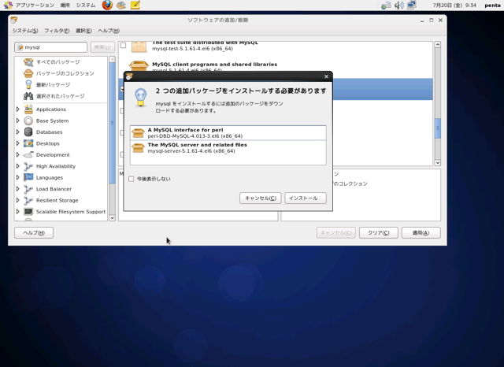Expand the Desktops tree group
Image resolution: width=504 pixels, height=367 pixels.
18,143
